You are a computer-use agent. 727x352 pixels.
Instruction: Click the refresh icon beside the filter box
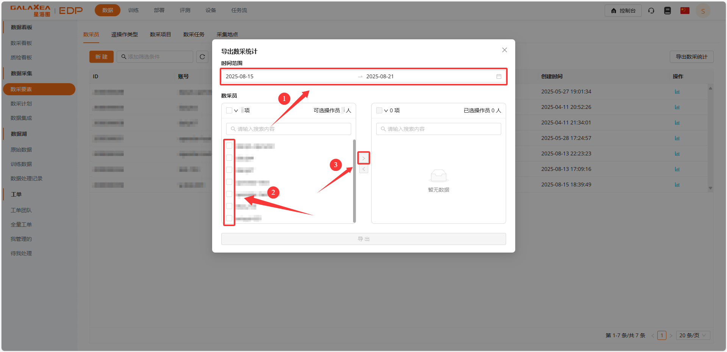[202, 57]
